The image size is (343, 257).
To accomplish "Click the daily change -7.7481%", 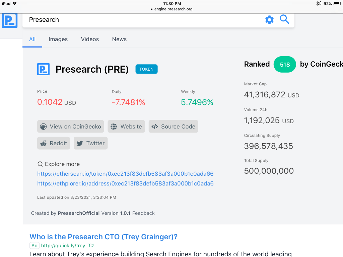I will [128, 102].
